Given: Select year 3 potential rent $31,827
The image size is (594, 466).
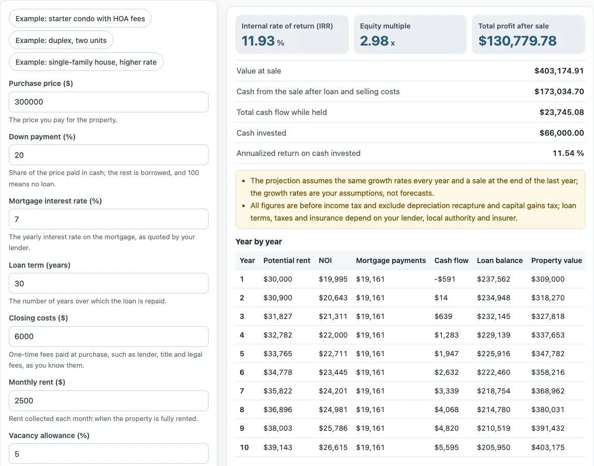Looking at the screenshot, I should [x=278, y=316].
